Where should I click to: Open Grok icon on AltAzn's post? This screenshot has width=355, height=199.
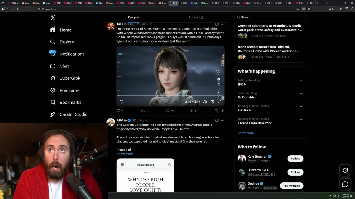[217, 120]
